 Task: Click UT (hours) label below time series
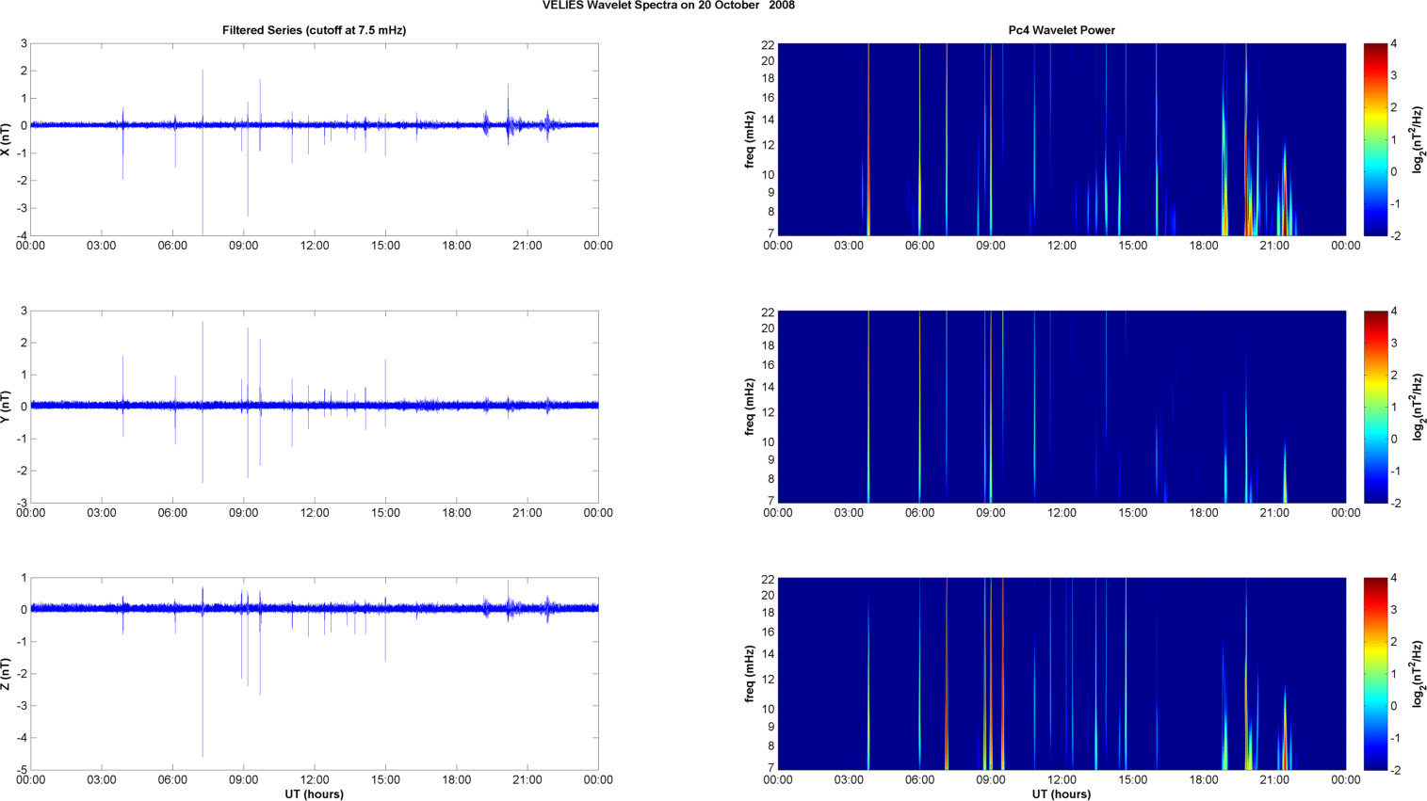(x=314, y=794)
